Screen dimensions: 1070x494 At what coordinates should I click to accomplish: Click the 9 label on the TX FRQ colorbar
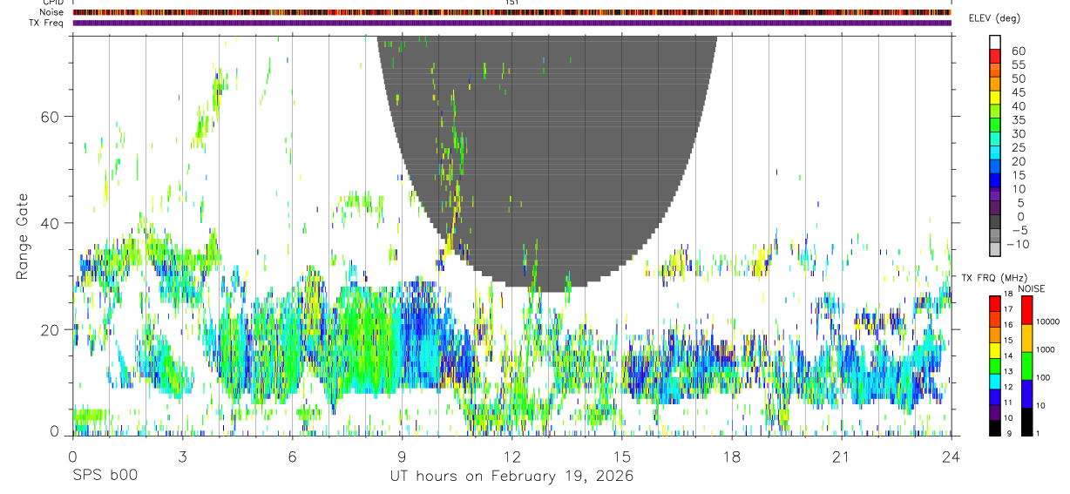pyautogui.click(x=1007, y=433)
